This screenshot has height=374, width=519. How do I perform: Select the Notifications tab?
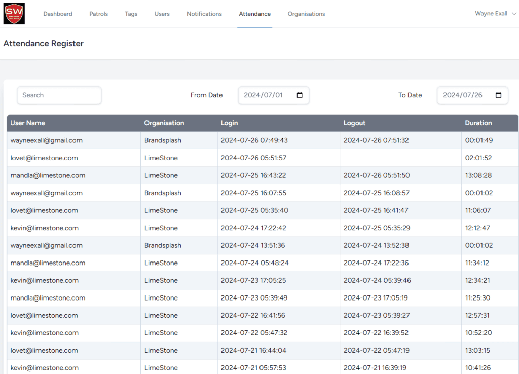click(x=204, y=14)
